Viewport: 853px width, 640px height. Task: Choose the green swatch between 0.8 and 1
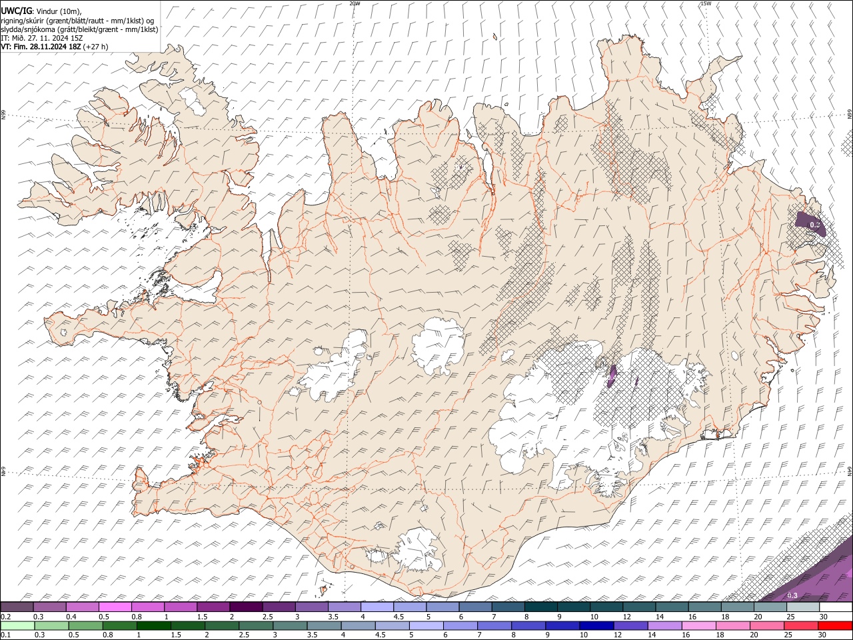pyautogui.click(x=121, y=625)
